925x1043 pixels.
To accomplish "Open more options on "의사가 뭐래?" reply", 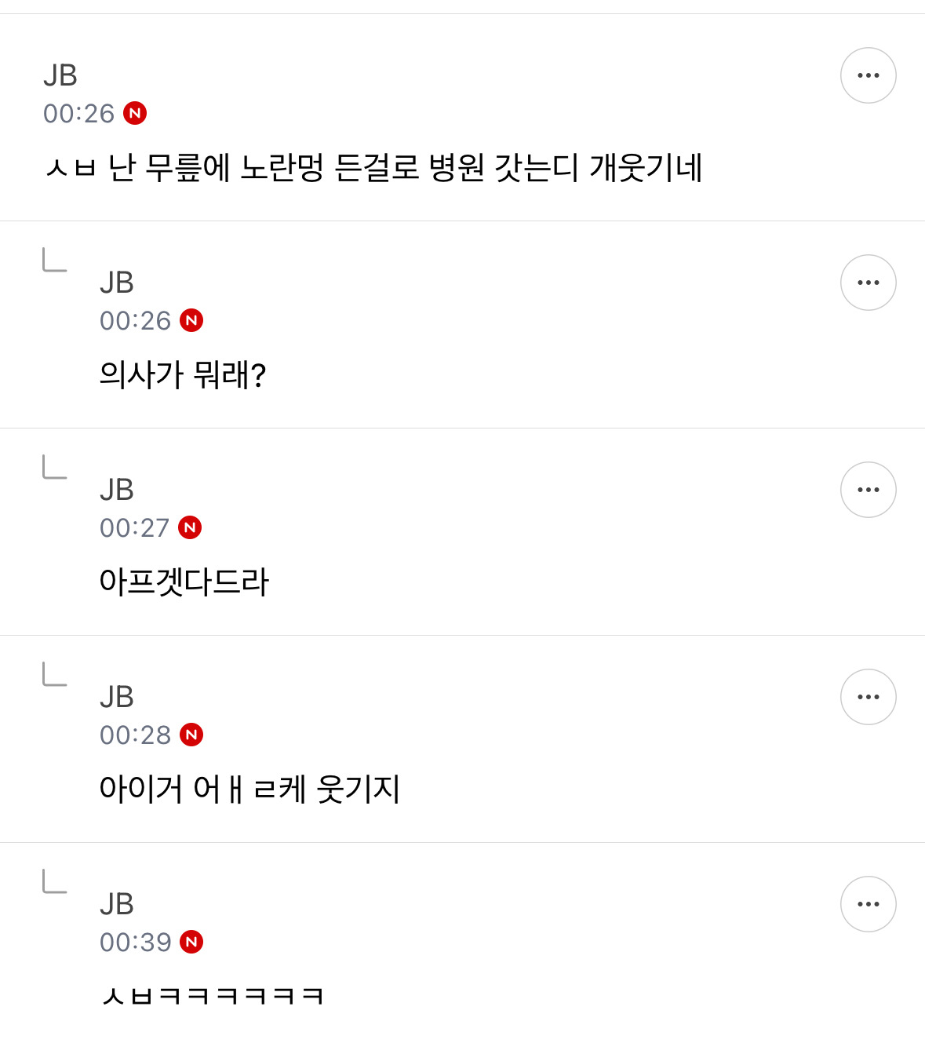I will pos(868,283).
